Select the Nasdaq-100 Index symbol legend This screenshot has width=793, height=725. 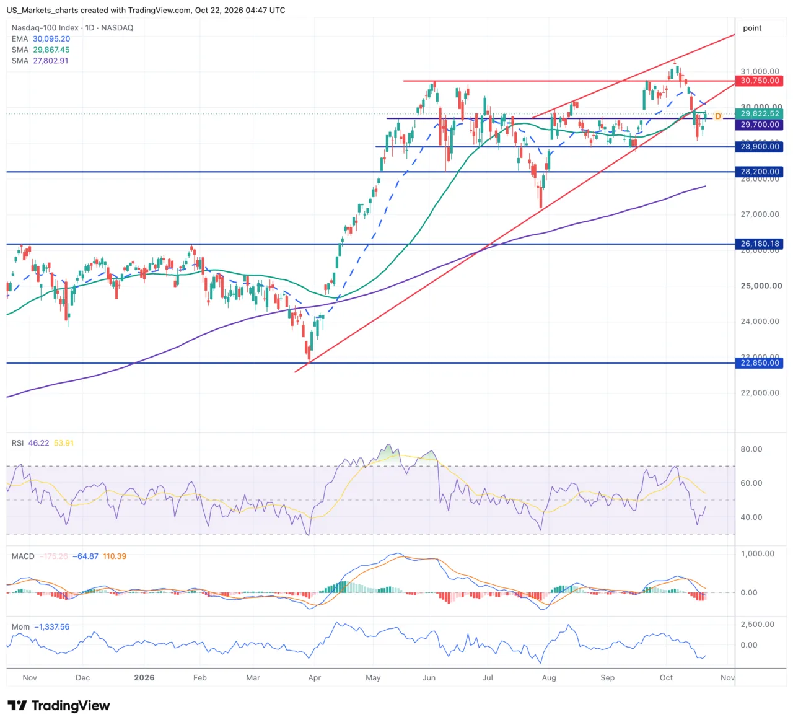pyautogui.click(x=72, y=28)
